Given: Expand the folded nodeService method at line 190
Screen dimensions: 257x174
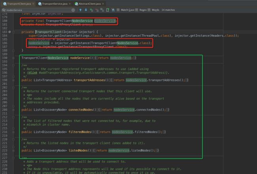Looking at the screenshot, I should 13,58.
